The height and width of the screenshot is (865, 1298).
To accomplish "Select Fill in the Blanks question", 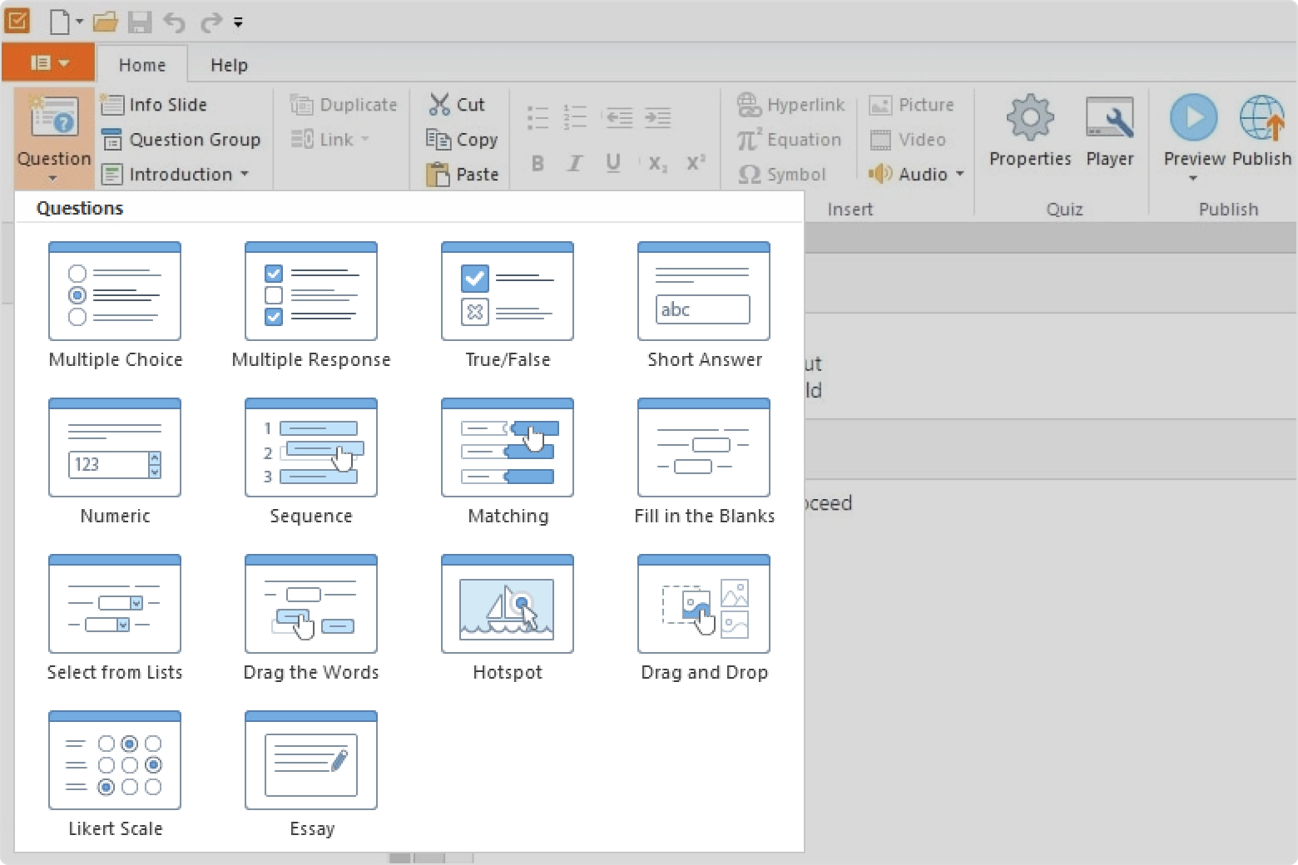I will click(x=704, y=462).
